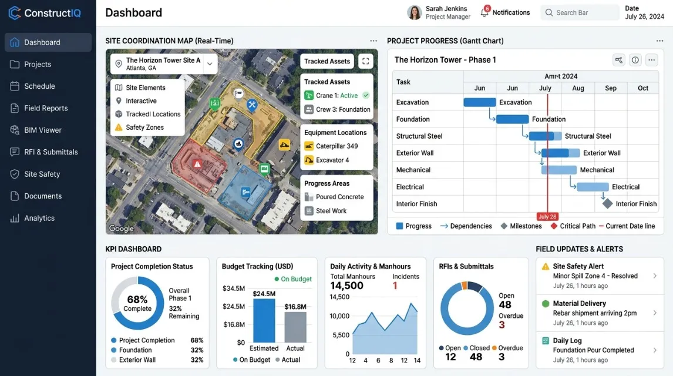
Task: Click the Excavation Gantt bar
Action: 480,102
